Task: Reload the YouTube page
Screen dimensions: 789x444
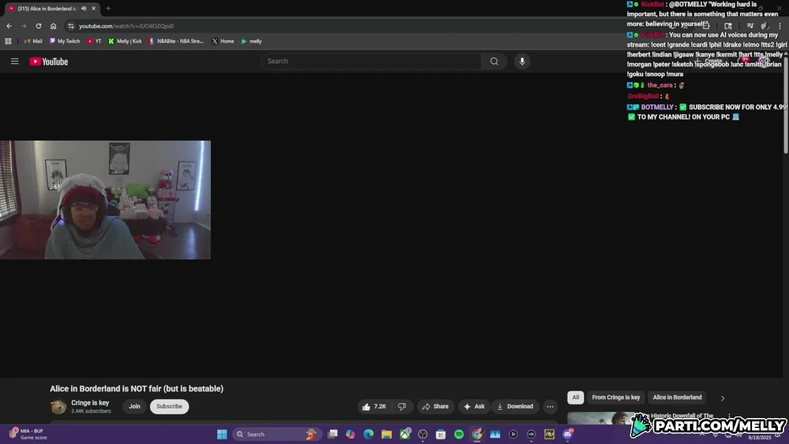Action: (38, 26)
